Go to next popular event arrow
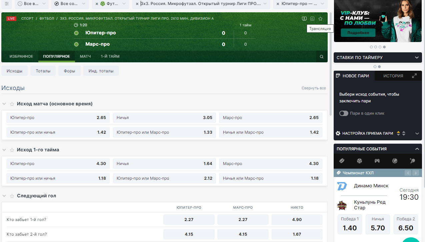 416,173
